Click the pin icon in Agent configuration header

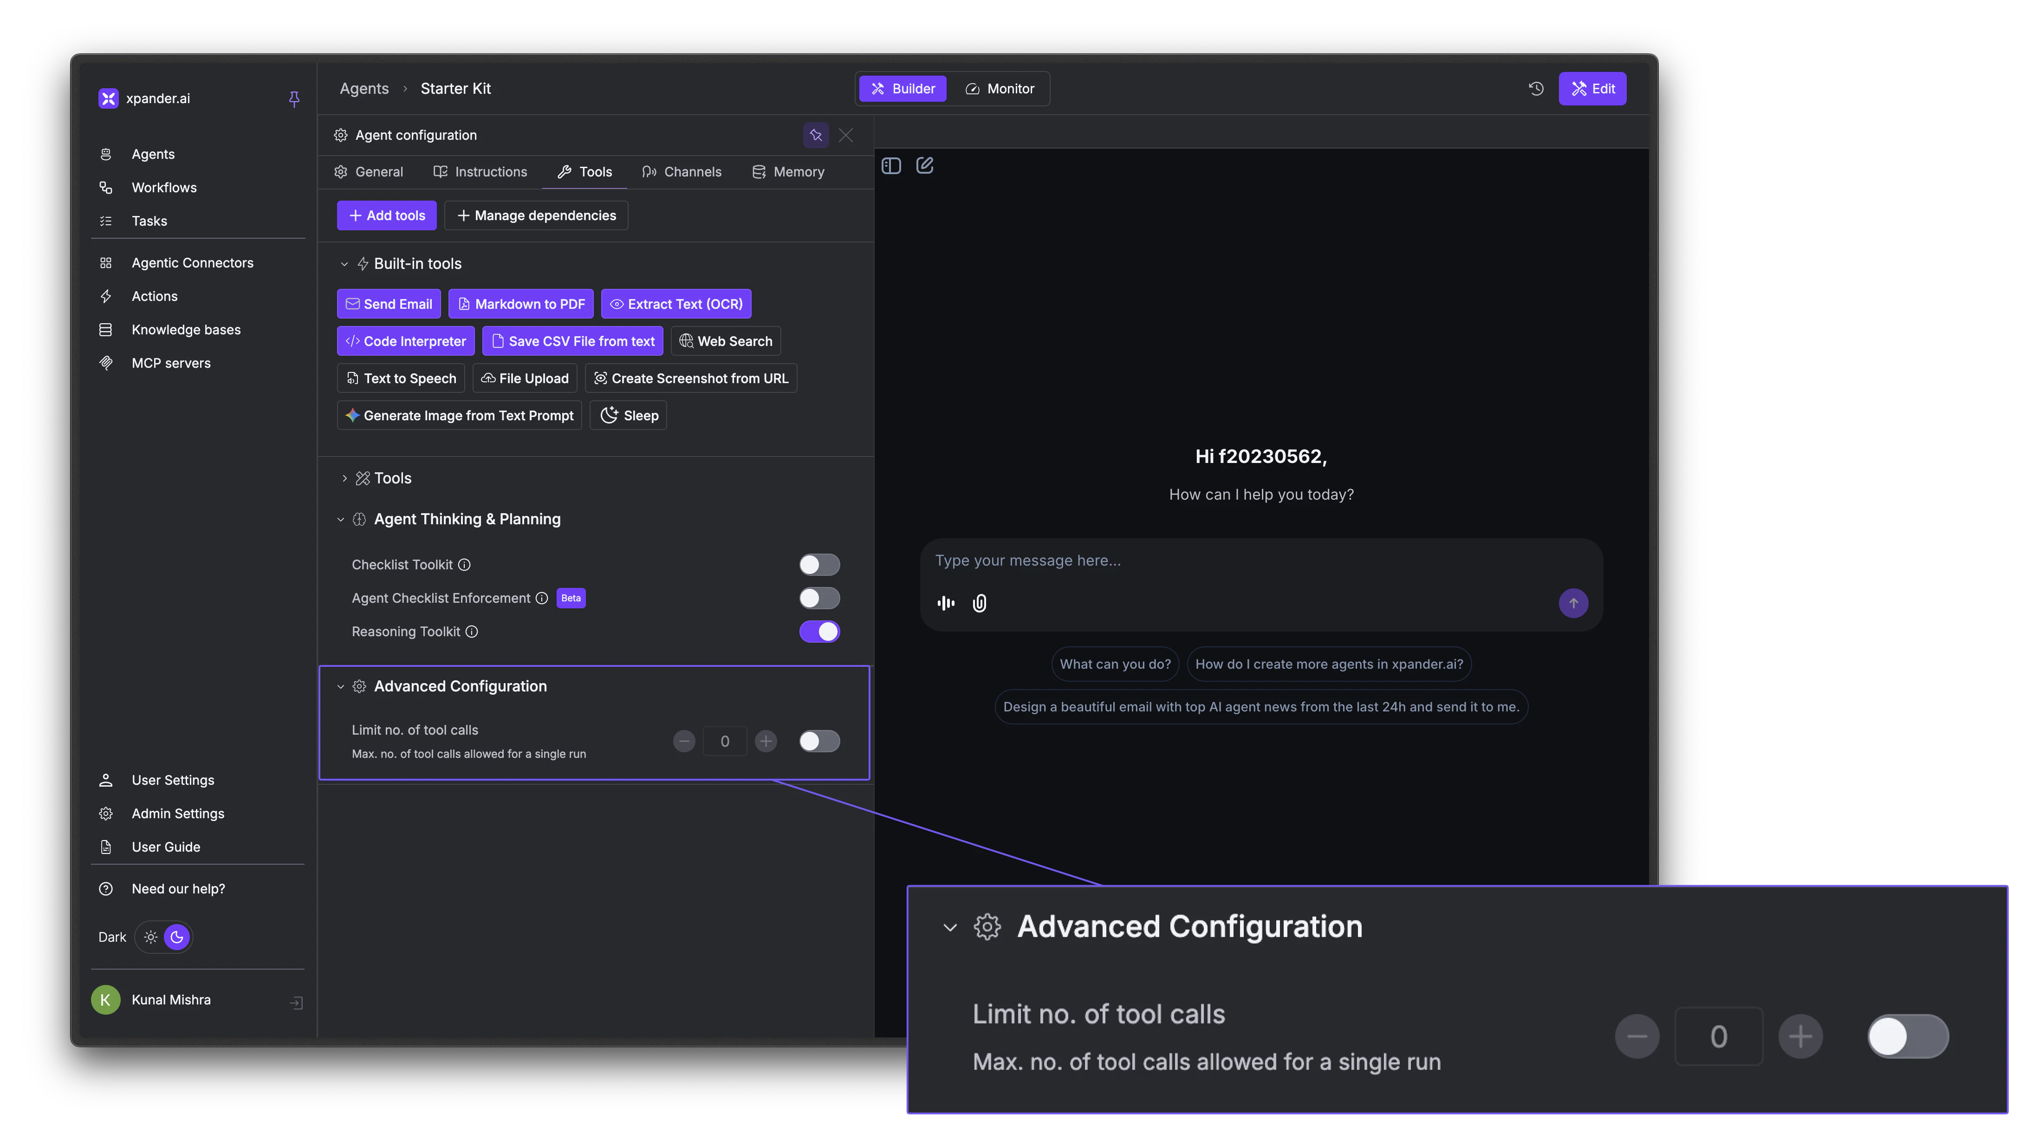pos(816,135)
